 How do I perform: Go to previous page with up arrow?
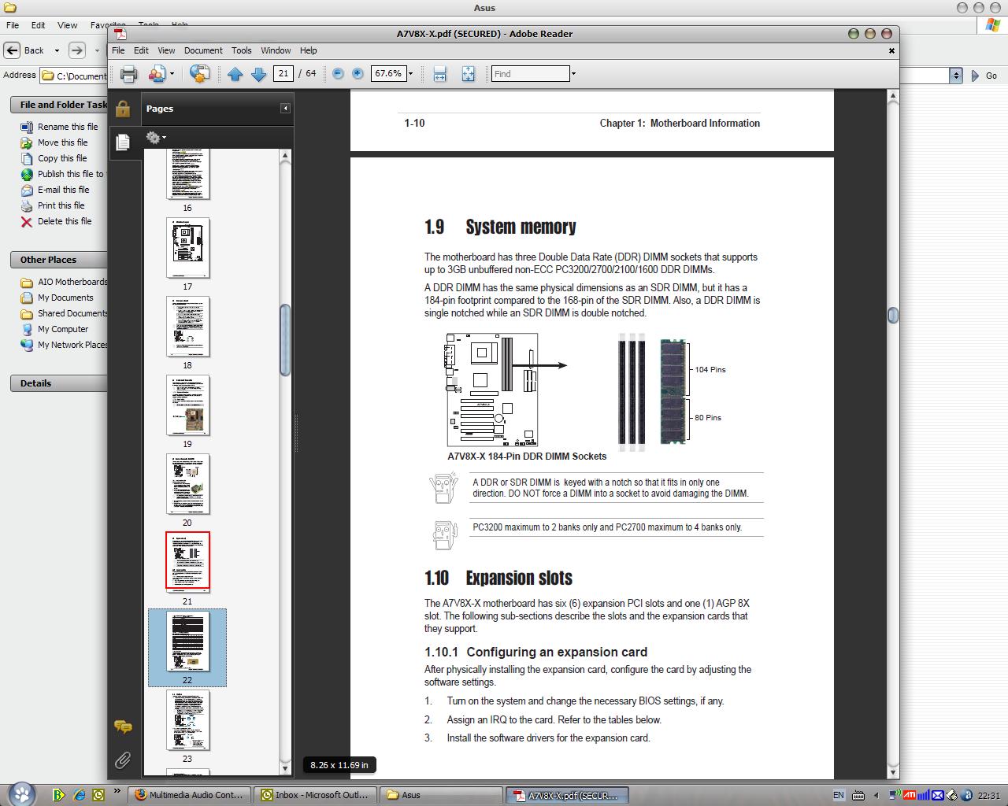point(235,74)
